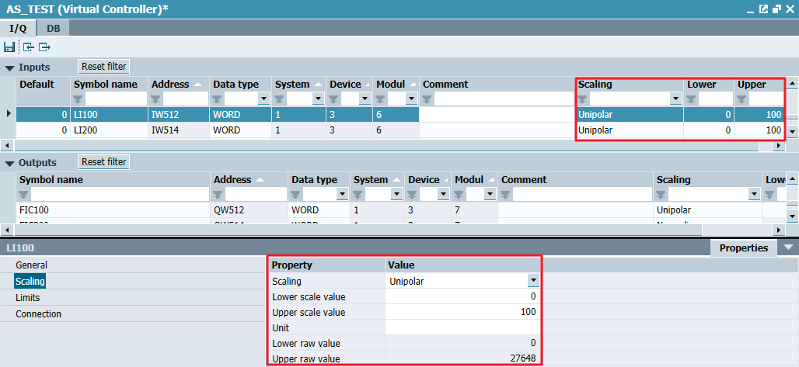Select the LI200 input row
Screen dimensions: 799x367
tap(400, 130)
